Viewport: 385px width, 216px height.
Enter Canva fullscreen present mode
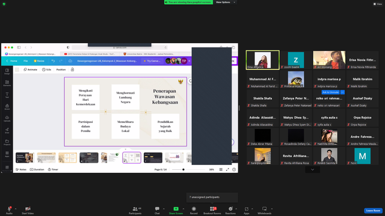pyautogui.click(x=227, y=169)
